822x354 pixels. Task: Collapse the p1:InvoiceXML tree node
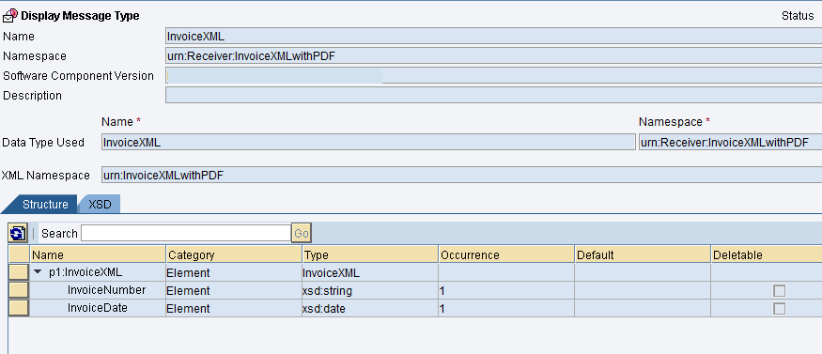38,272
